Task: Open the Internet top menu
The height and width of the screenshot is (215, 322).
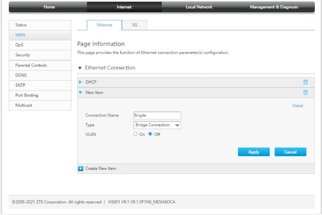Action: click(x=124, y=7)
